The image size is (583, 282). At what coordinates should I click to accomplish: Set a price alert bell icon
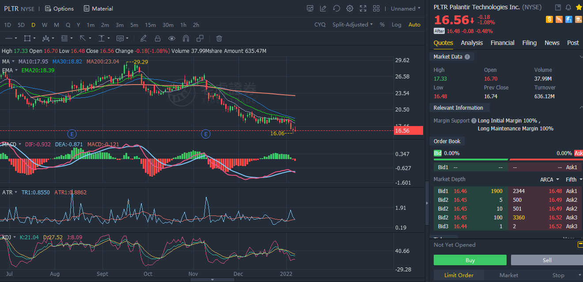tap(568, 7)
